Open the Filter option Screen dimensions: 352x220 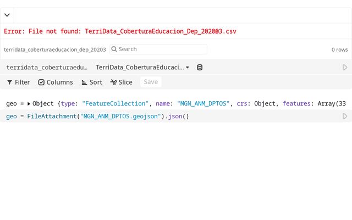pos(18,82)
